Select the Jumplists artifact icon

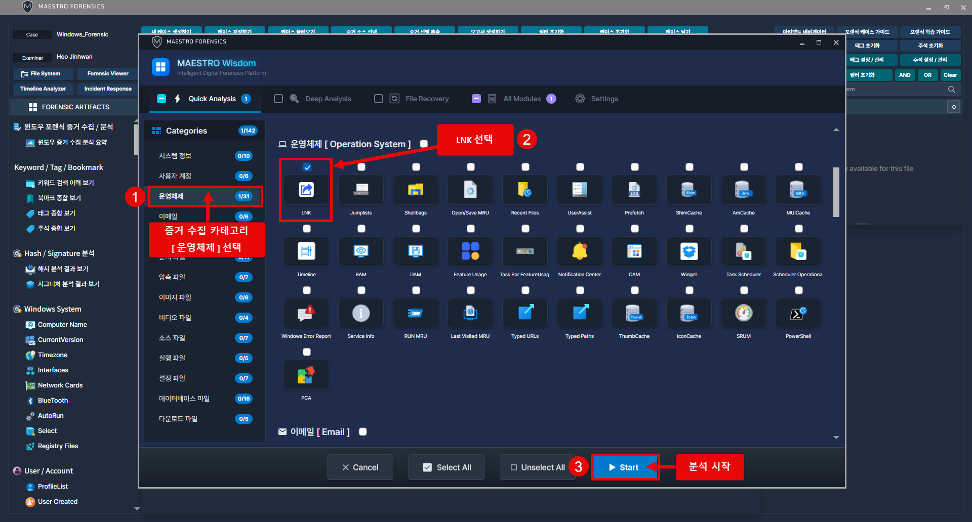[361, 190]
